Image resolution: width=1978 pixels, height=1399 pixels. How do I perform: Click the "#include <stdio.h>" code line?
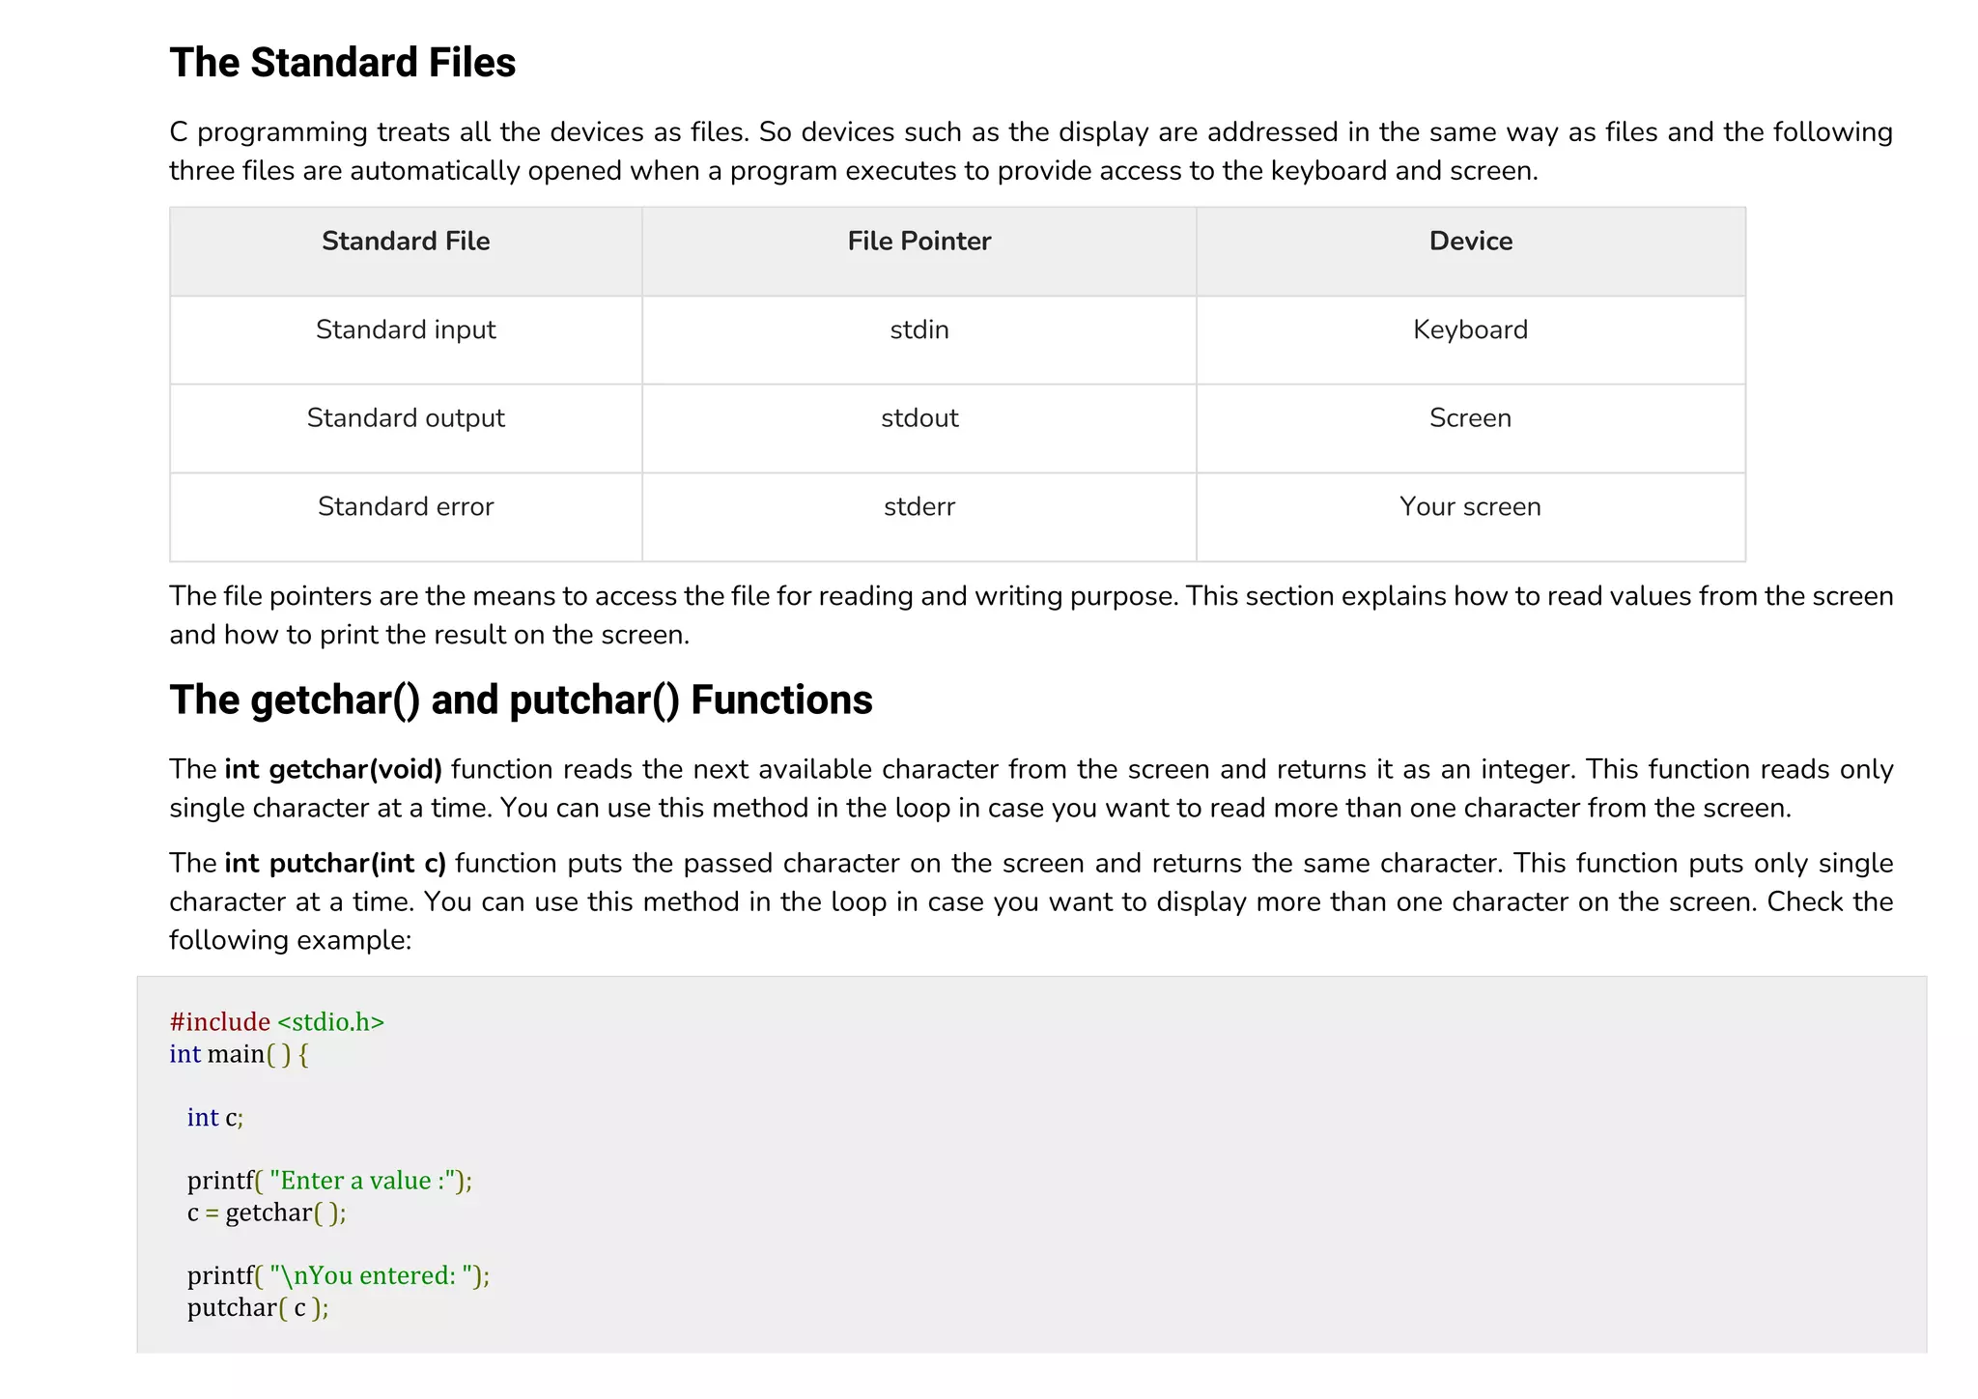(x=277, y=1022)
